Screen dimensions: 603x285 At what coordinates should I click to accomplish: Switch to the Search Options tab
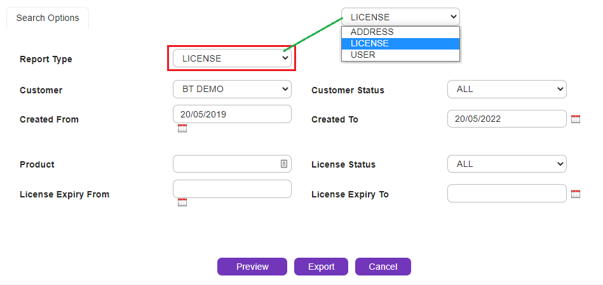pyautogui.click(x=48, y=18)
